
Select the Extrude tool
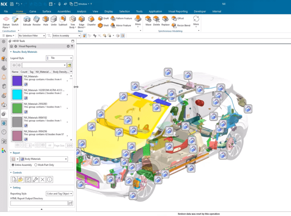pos(27,21)
